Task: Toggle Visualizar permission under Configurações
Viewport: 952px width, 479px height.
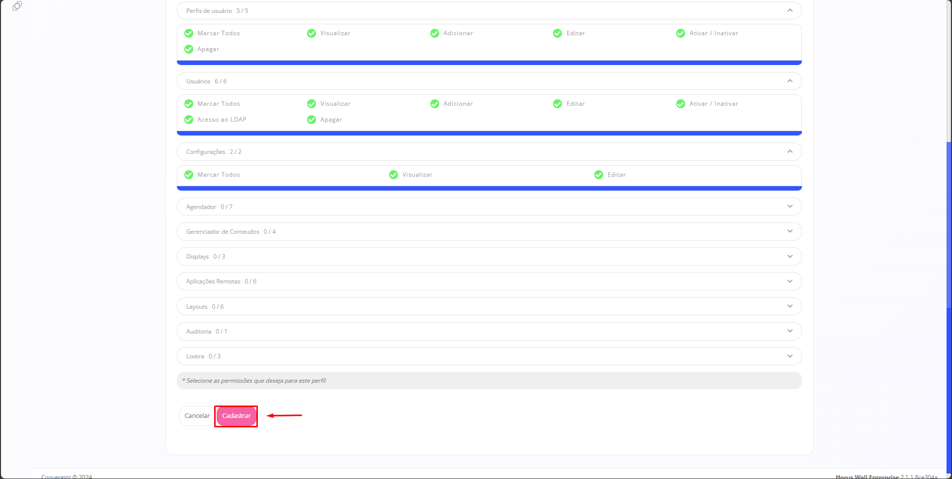Action: pyautogui.click(x=394, y=175)
